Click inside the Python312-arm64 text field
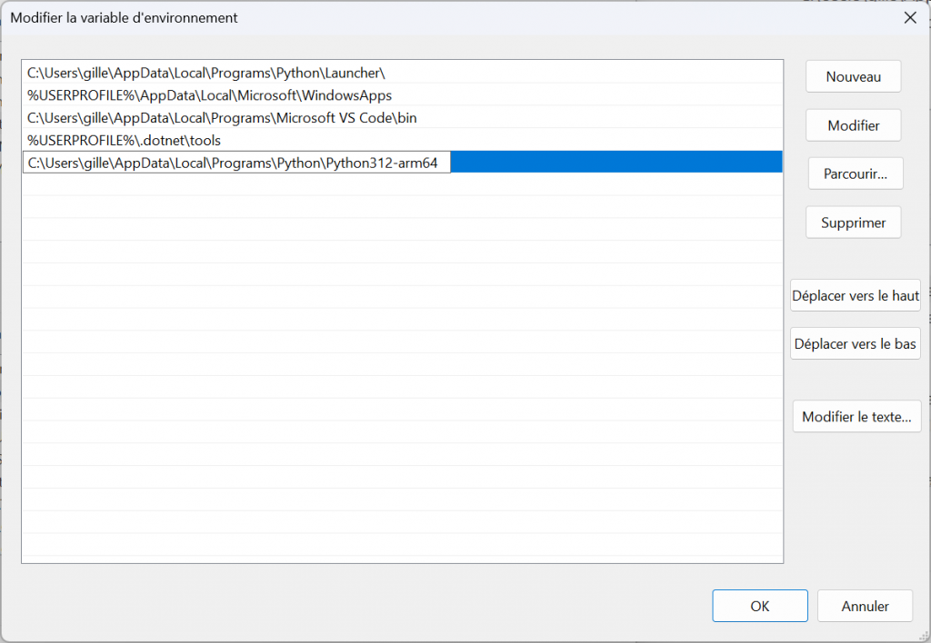Image resolution: width=931 pixels, height=643 pixels. (235, 163)
